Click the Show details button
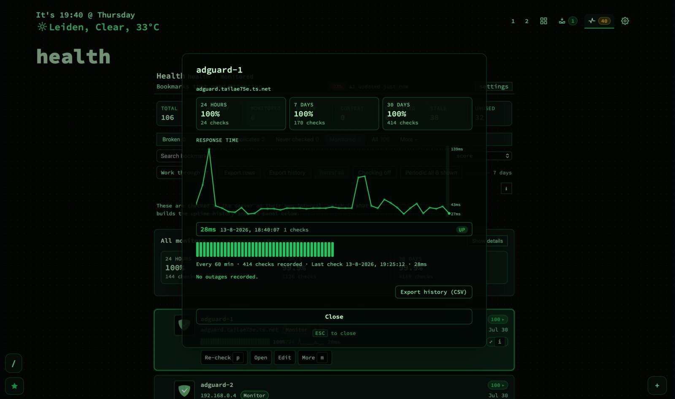The image size is (675, 399). point(487,241)
